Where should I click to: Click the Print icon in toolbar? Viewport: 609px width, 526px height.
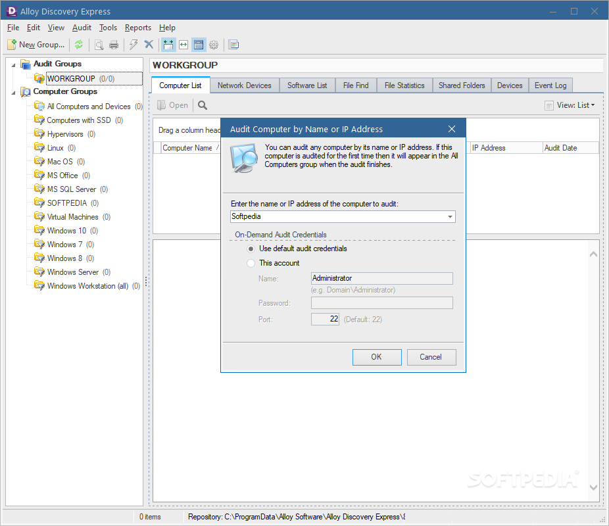114,45
